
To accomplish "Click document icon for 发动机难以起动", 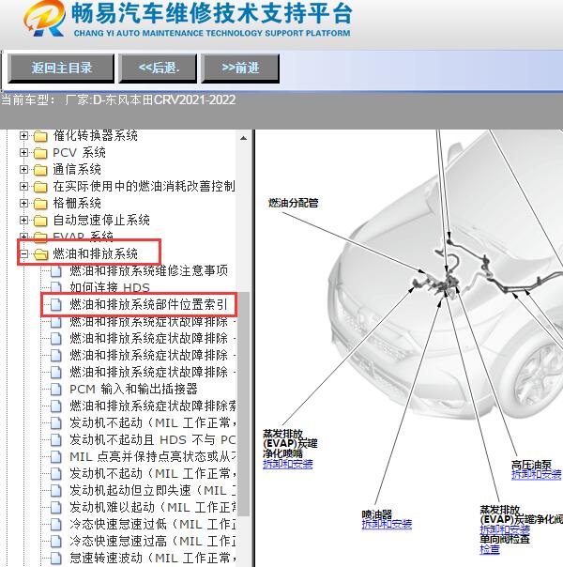I will coord(56,507).
